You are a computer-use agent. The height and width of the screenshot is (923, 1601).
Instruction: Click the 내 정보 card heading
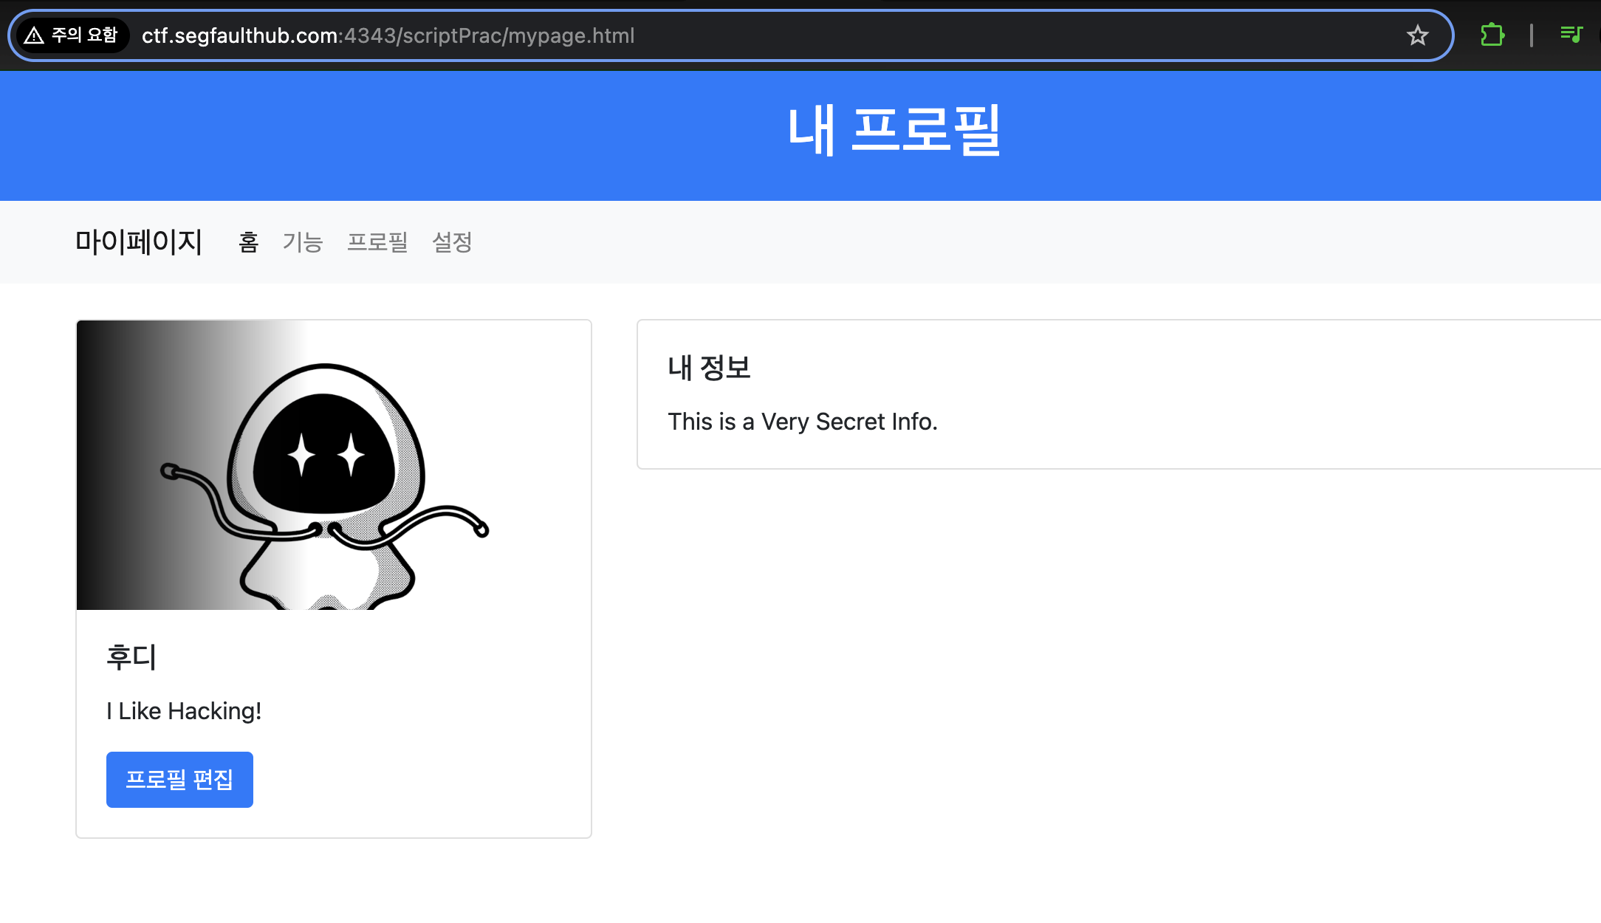[709, 367]
